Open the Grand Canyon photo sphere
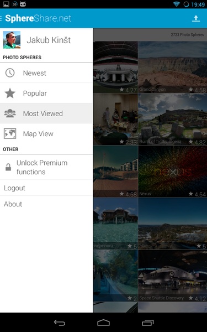 173,67
